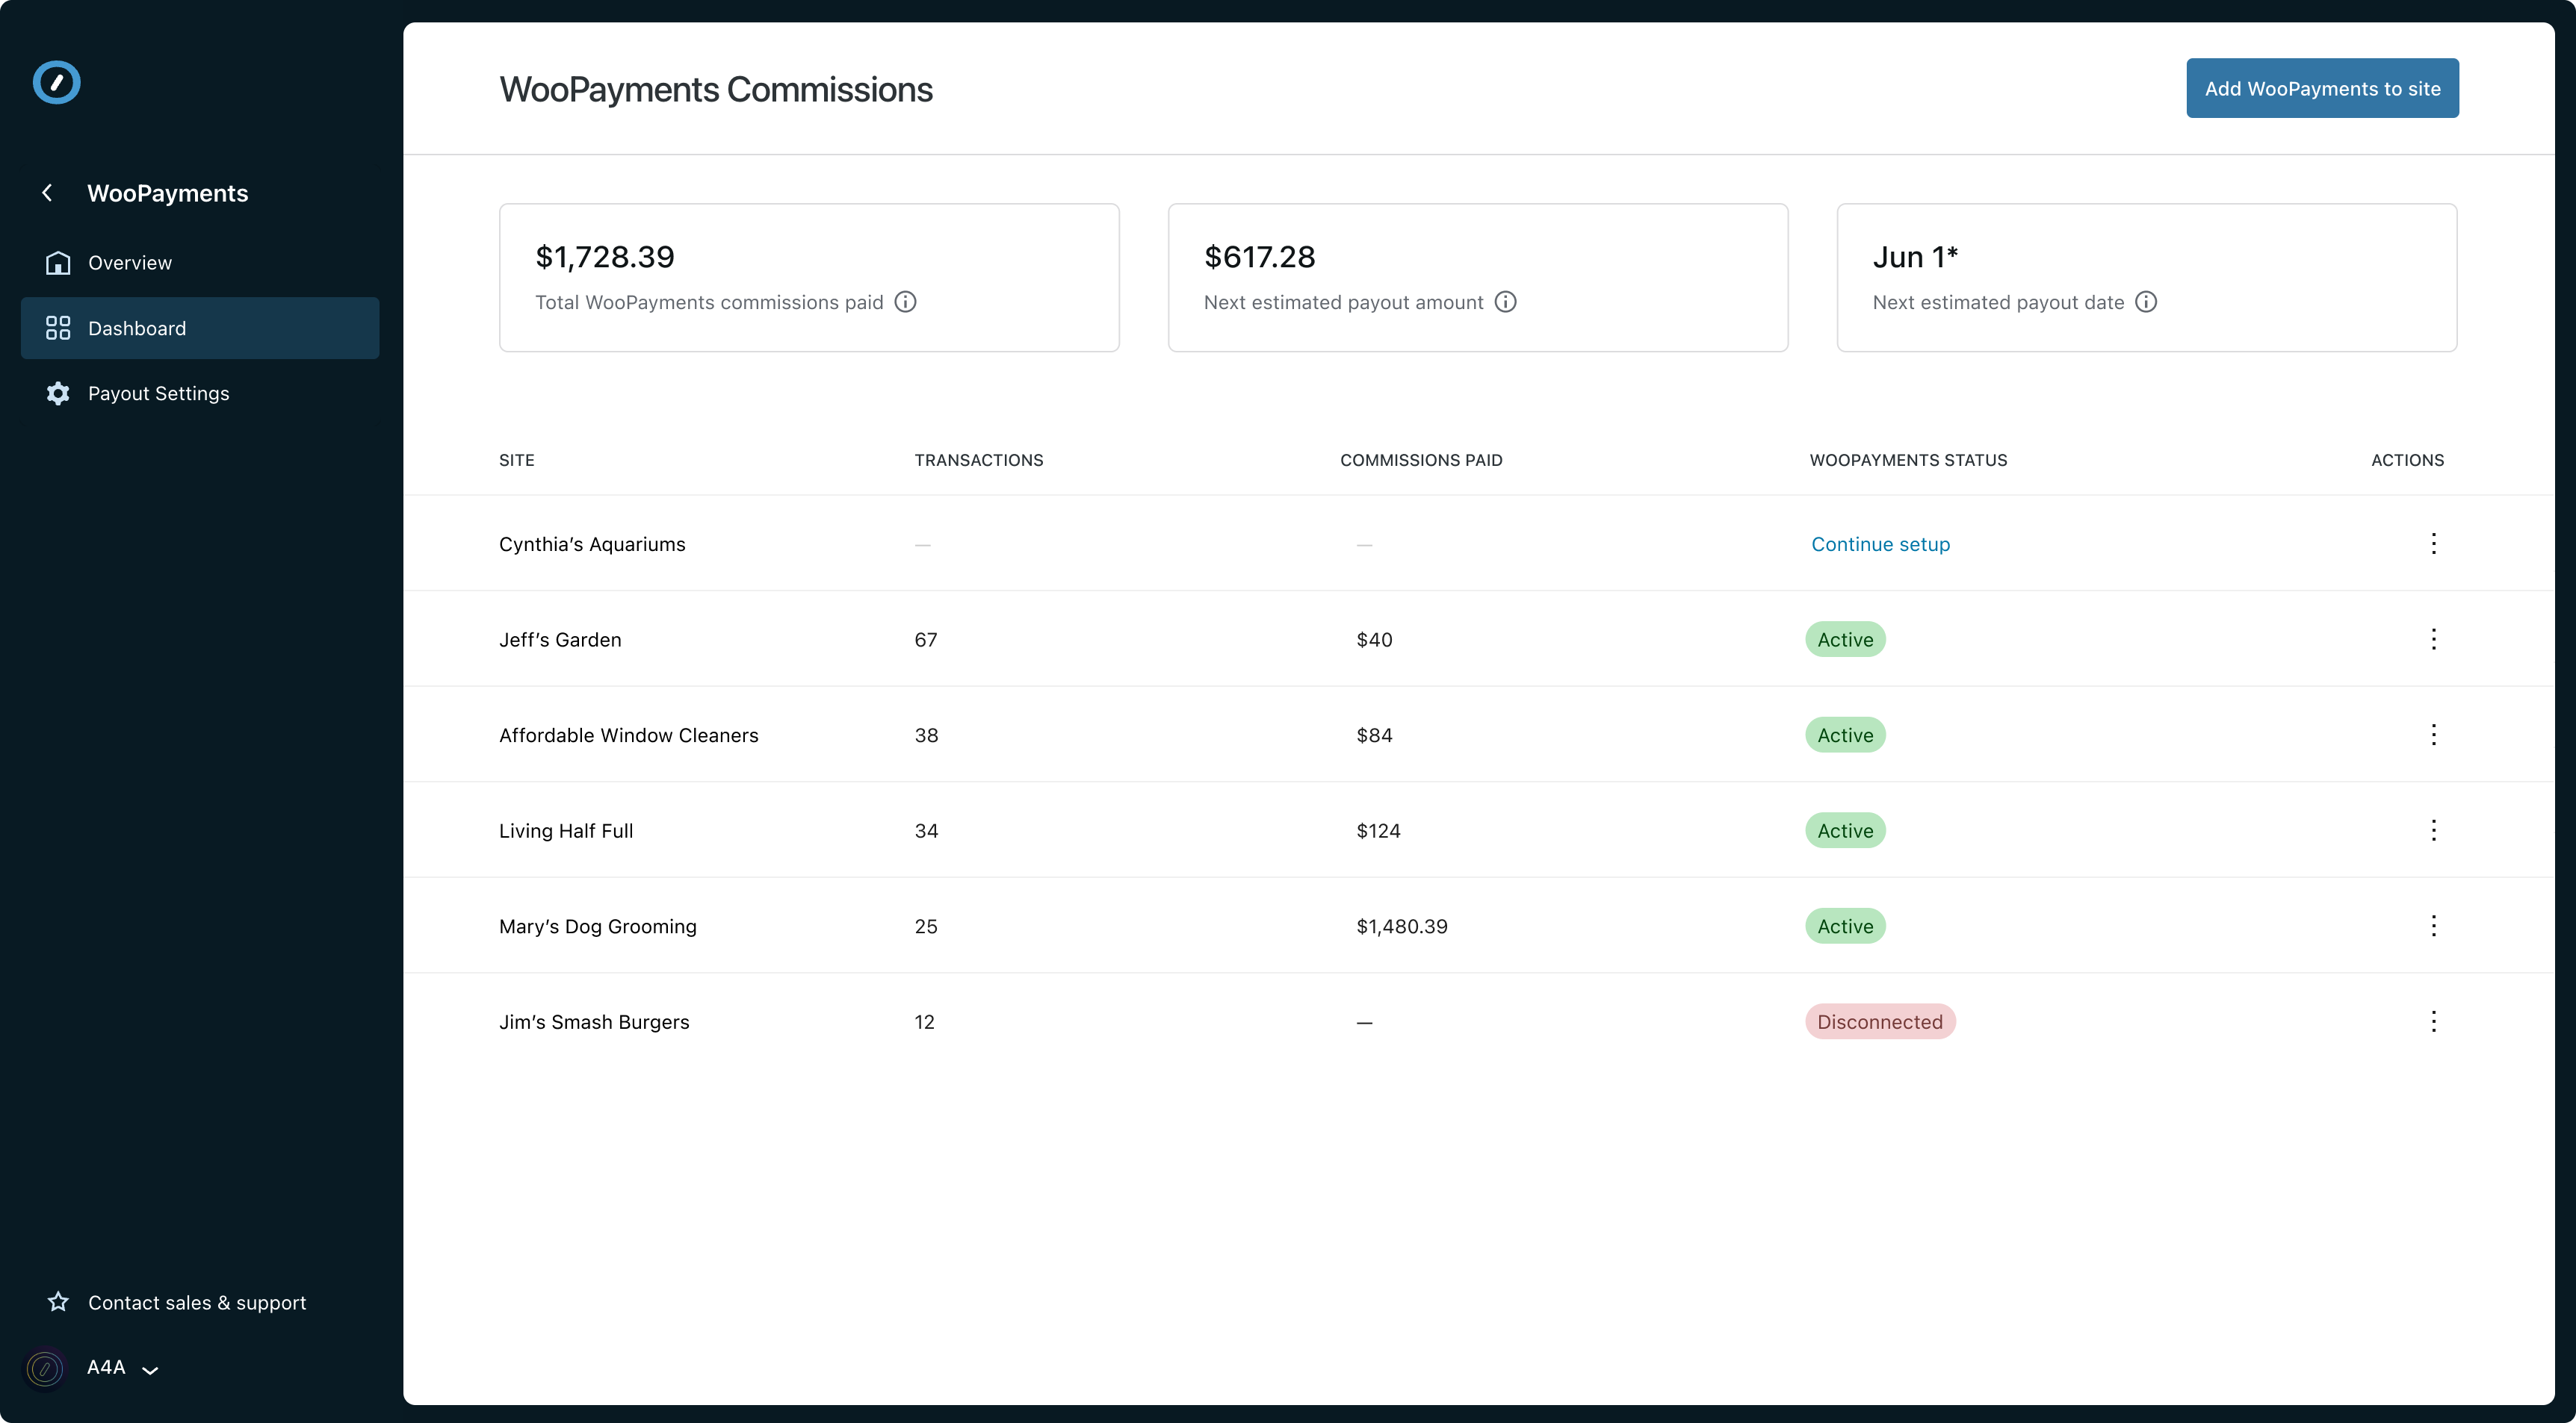
Task: Open actions menu for Affordable Window Cleaners
Action: click(2433, 735)
